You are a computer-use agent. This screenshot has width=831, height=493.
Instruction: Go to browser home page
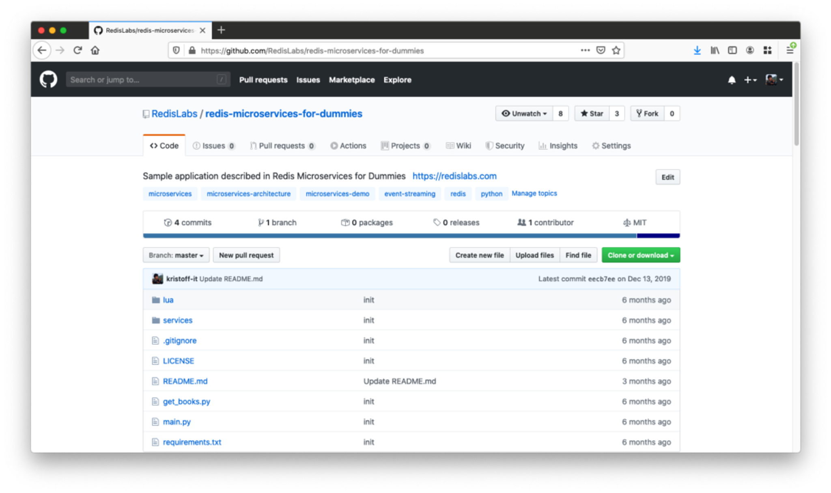point(95,50)
